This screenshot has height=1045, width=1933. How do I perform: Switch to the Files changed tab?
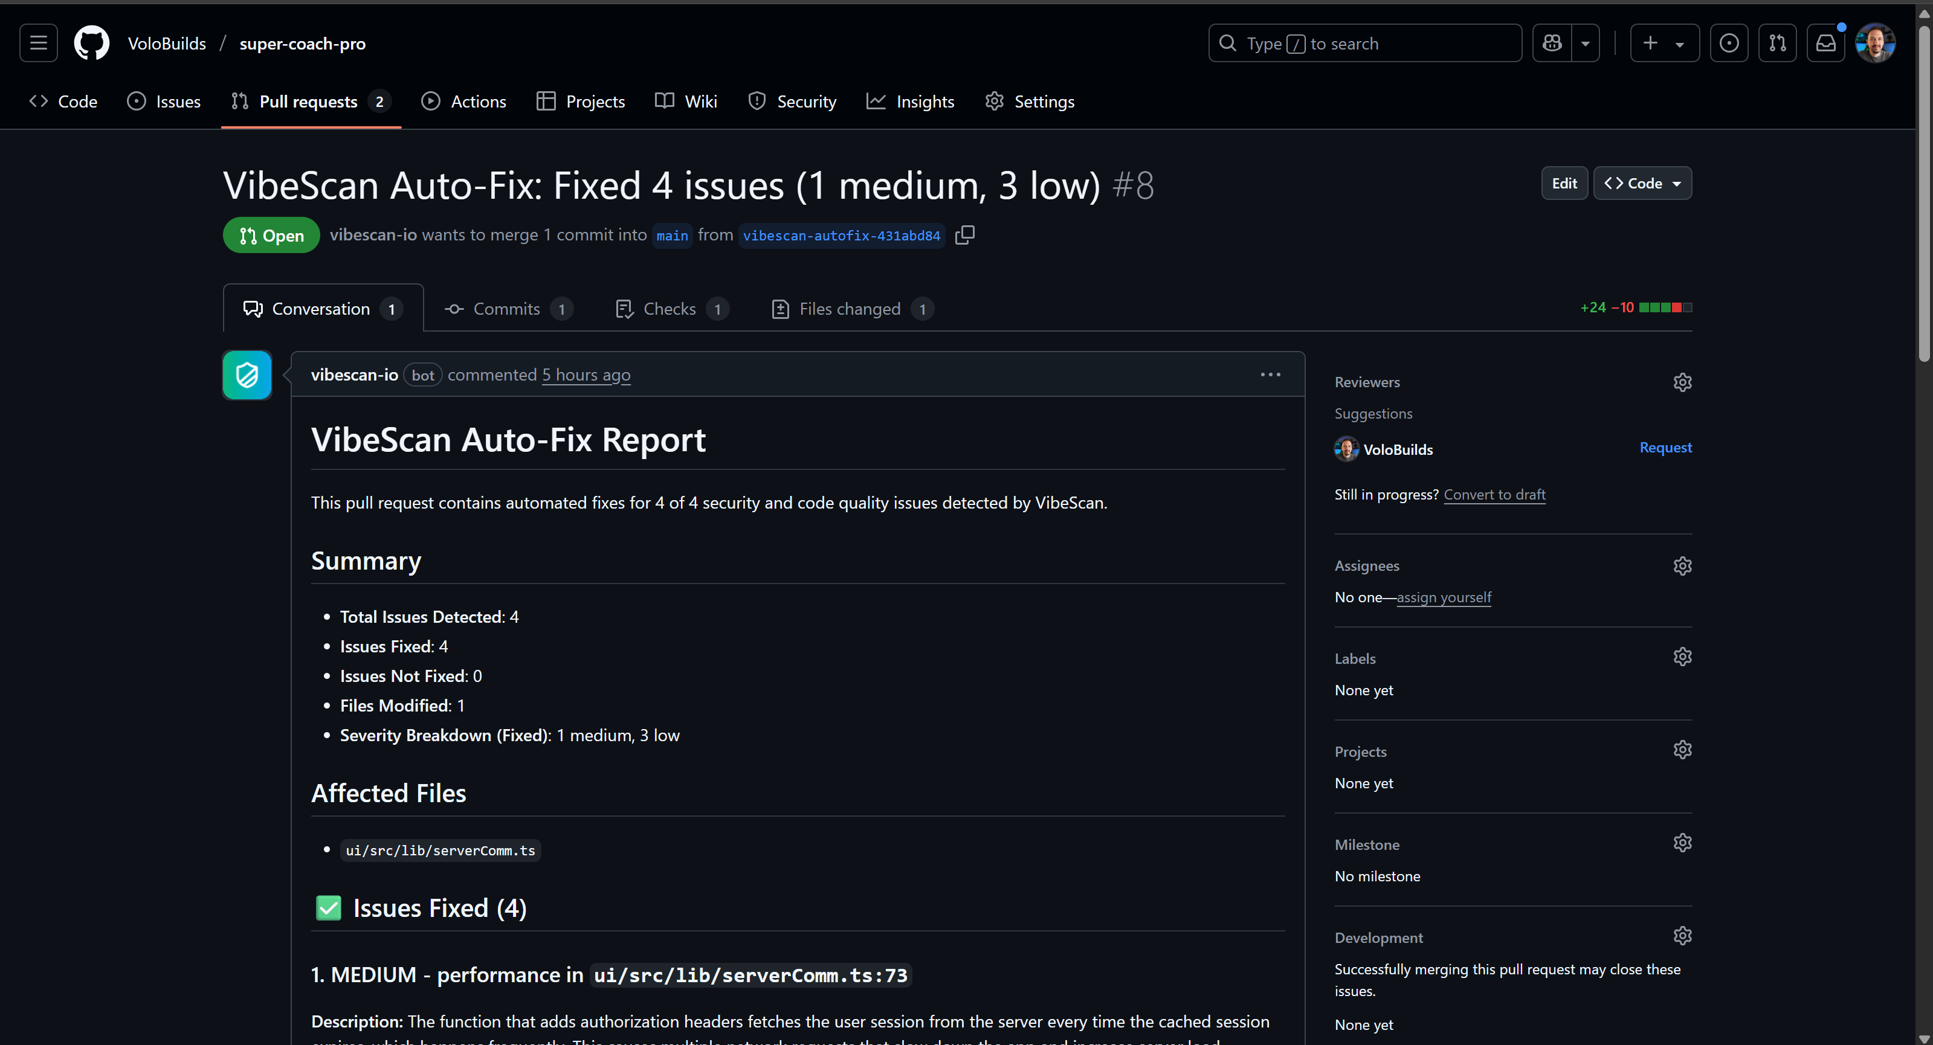click(x=853, y=308)
